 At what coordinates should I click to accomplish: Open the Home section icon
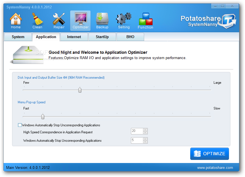[16, 21]
